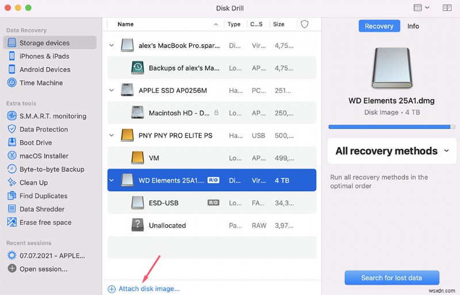This screenshot has width=460, height=295.
Task: Open Find Duplicates tool
Action: 44,196
